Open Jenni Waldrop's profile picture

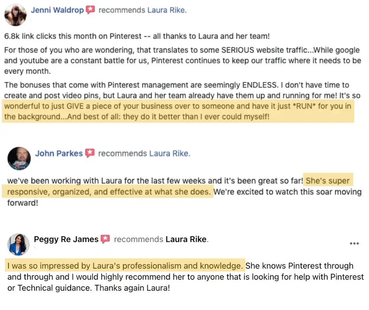(15, 15)
